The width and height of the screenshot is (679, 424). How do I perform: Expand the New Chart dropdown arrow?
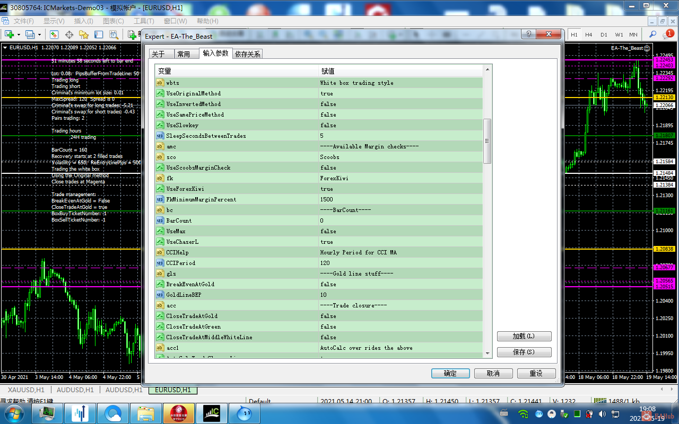pos(19,34)
